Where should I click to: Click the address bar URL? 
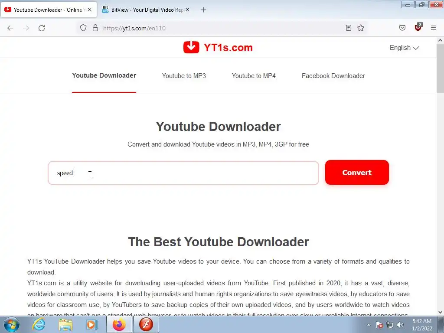[134, 28]
